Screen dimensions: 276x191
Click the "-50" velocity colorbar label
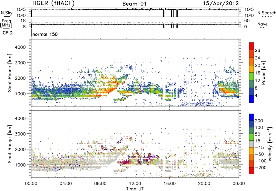click(259, 154)
